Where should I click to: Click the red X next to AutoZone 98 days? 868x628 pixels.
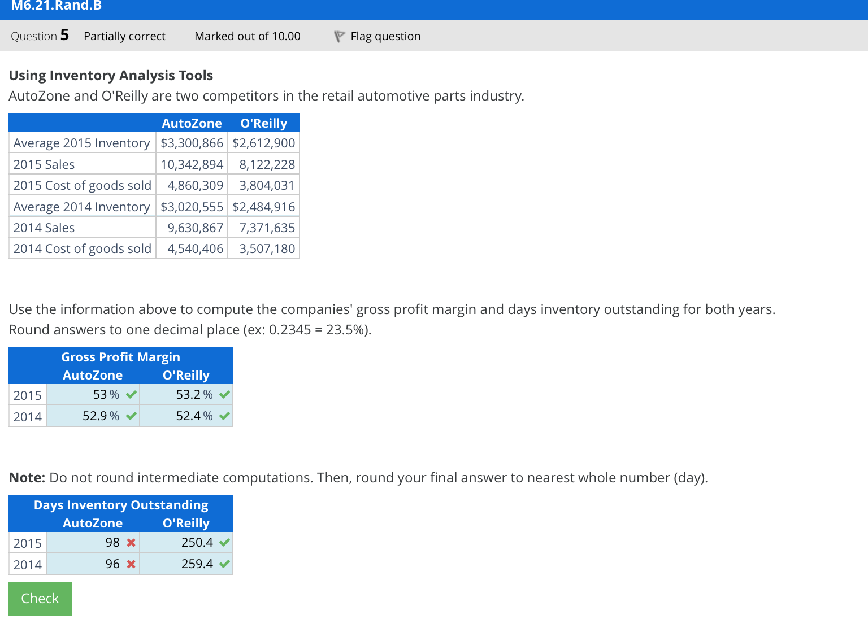point(131,542)
